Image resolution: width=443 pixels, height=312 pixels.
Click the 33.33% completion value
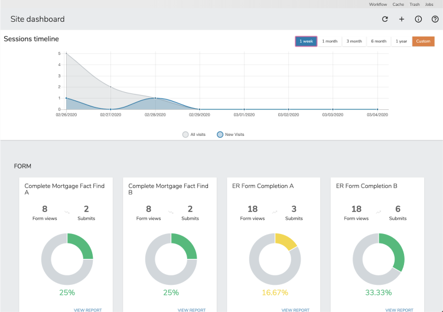[x=379, y=292]
